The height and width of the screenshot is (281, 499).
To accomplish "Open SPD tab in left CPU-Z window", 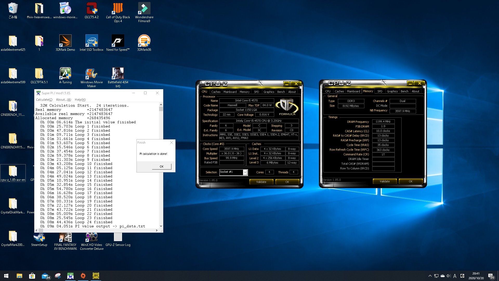I will click(256, 92).
